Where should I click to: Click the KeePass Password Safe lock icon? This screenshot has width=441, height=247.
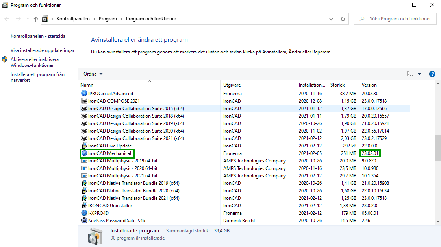[84, 220]
